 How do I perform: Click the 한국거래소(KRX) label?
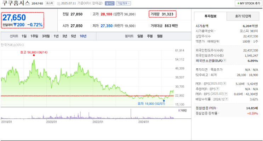coord(12,45)
